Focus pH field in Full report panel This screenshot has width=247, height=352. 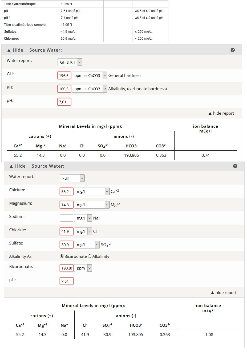[x=67, y=281]
